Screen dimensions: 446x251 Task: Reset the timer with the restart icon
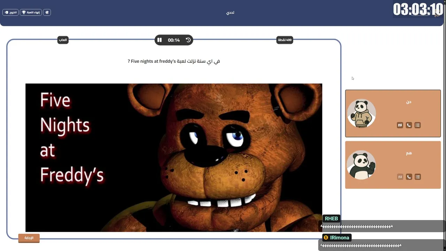point(188,40)
